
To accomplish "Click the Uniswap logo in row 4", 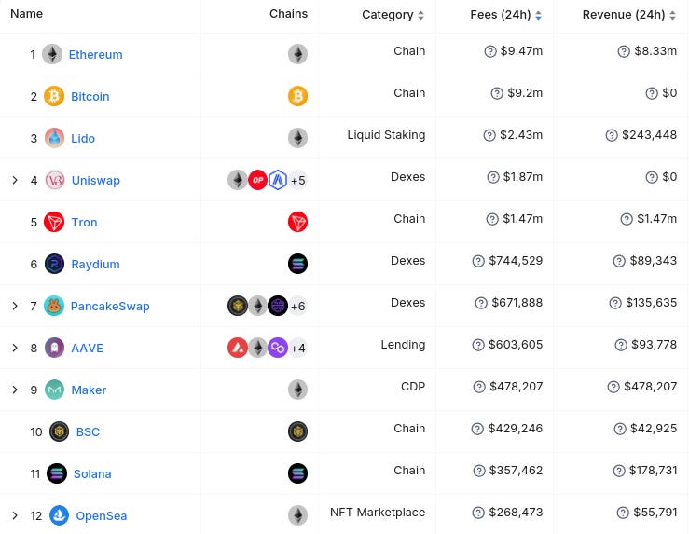I will pyautogui.click(x=55, y=180).
